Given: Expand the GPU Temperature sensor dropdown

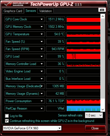Looking at the screenshot, I should click(42, 34).
